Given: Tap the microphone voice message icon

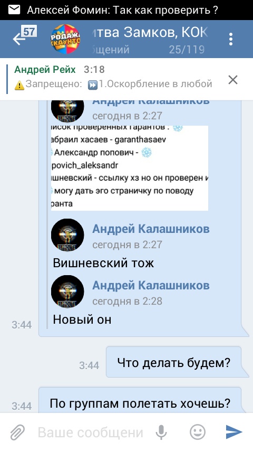Looking at the screenshot, I should [x=161, y=432].
